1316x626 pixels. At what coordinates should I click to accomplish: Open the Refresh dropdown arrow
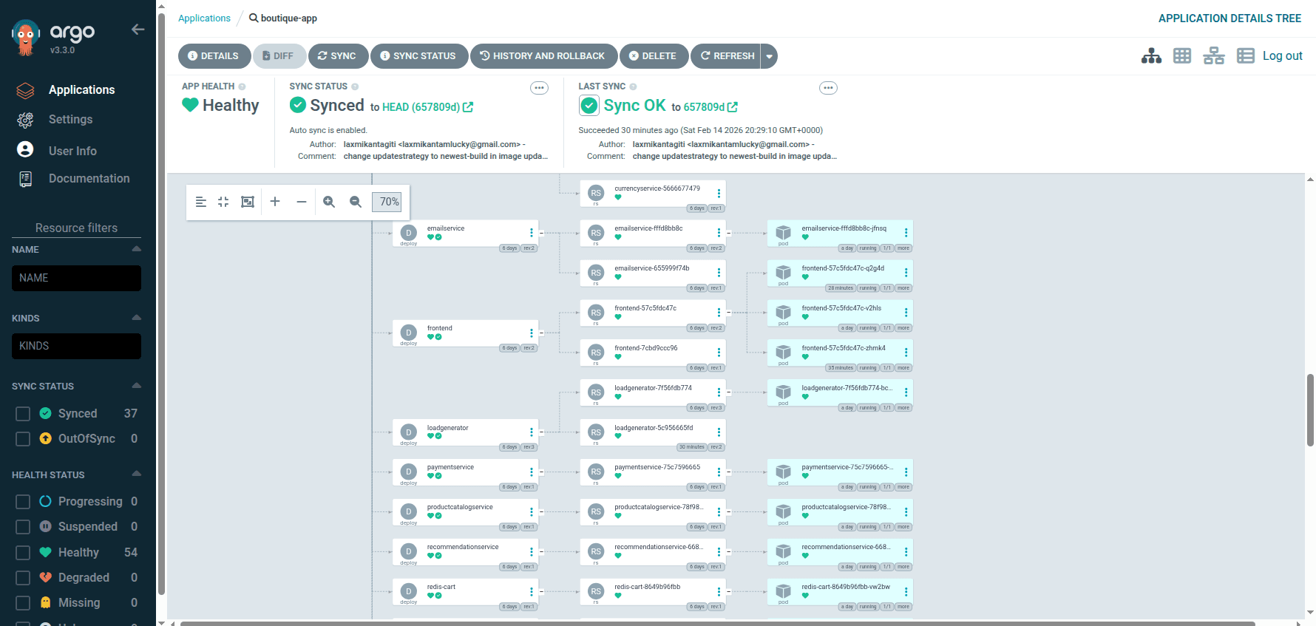[x=769, y=56]
